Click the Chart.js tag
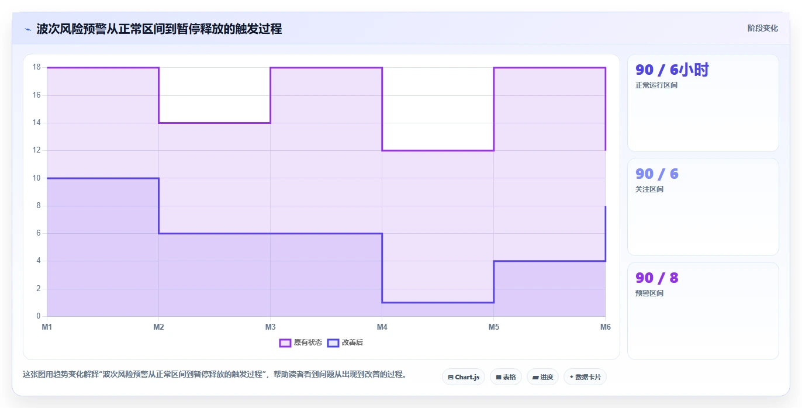Image resolution: width=802 pixels, height=408 pixels. [x=464, y=377]
